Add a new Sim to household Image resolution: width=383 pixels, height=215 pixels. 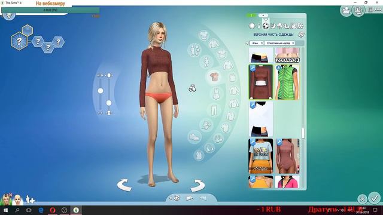point(30,199)
